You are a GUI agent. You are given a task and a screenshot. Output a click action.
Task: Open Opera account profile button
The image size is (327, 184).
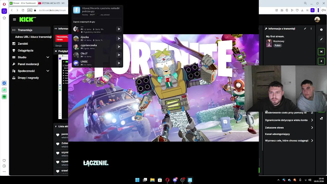pos(312,10)
